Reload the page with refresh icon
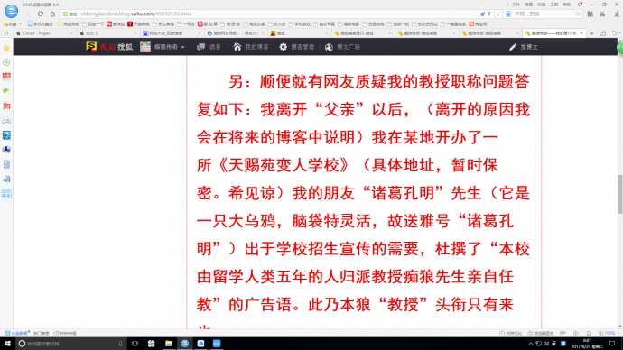Image resolution: width=623 pixels, height=350 pixels. click(41, 14)
